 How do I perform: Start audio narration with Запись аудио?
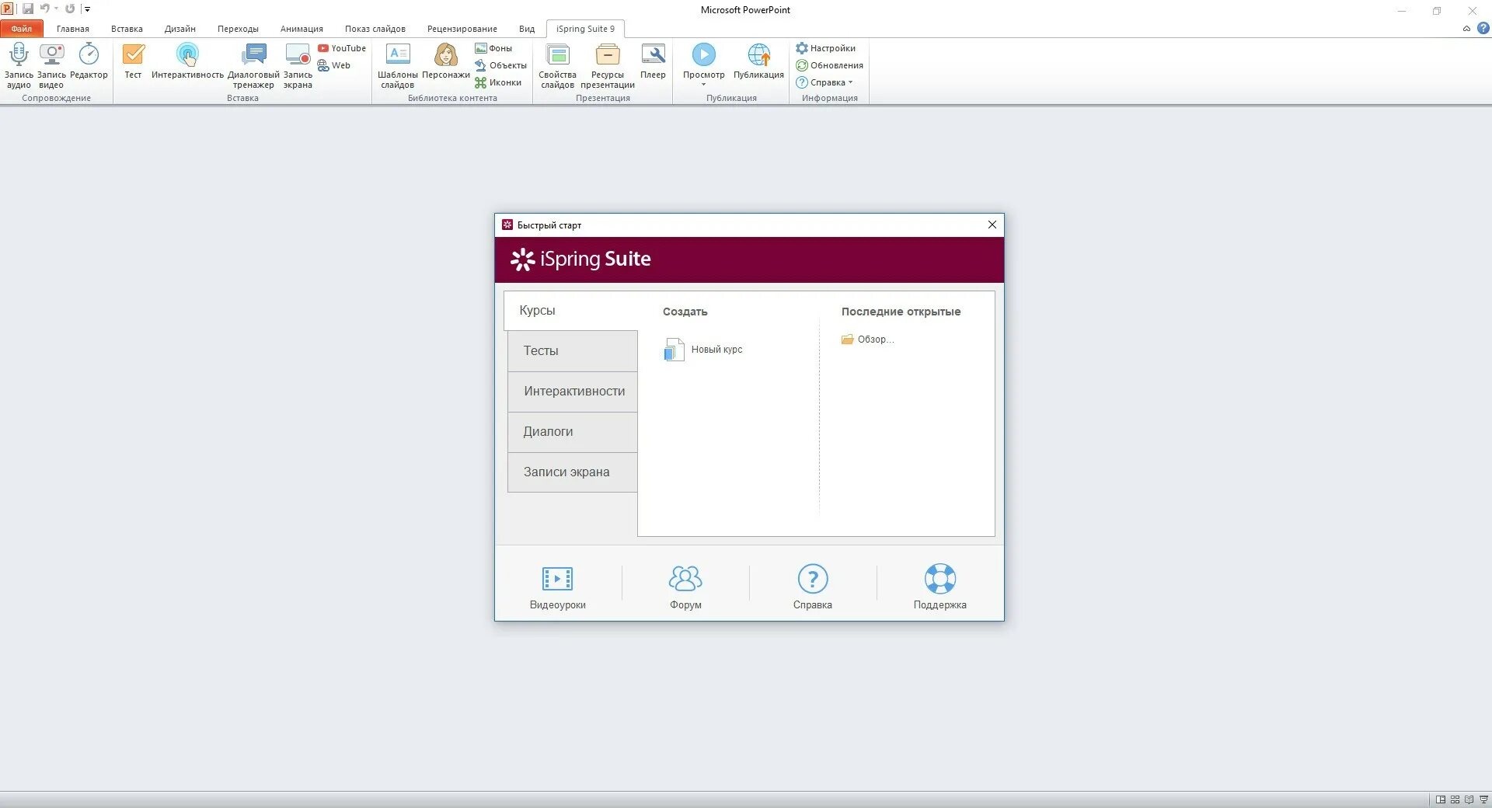(x=19, y=65)
